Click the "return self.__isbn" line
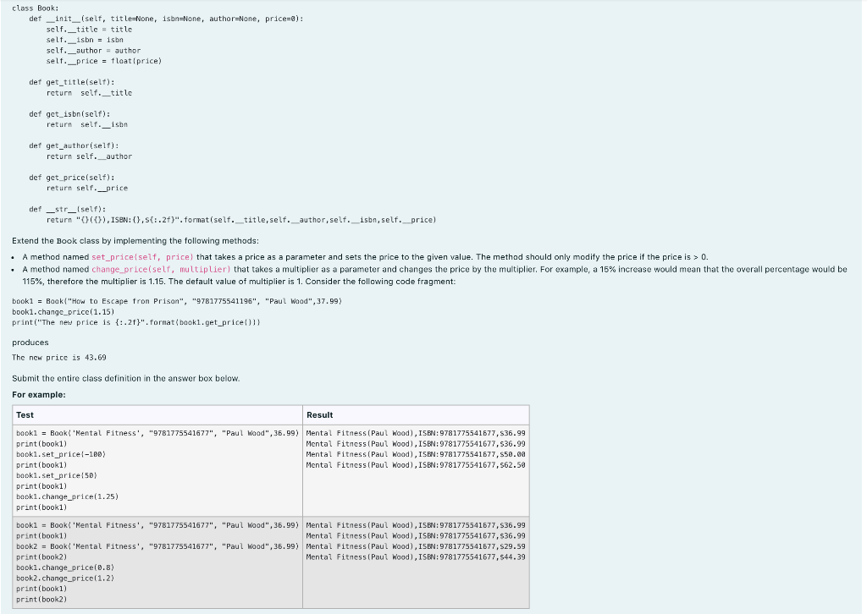 [87, 124]
